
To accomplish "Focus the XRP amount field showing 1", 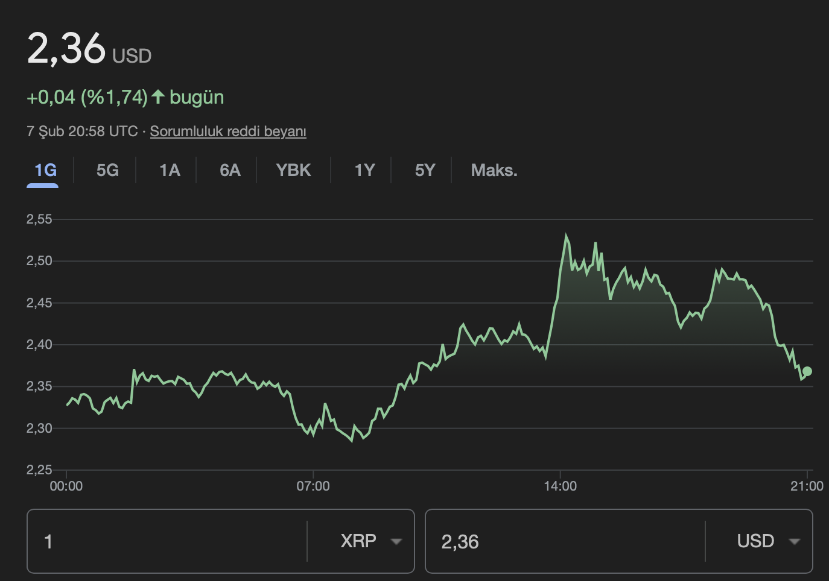I will coord(167,541).
